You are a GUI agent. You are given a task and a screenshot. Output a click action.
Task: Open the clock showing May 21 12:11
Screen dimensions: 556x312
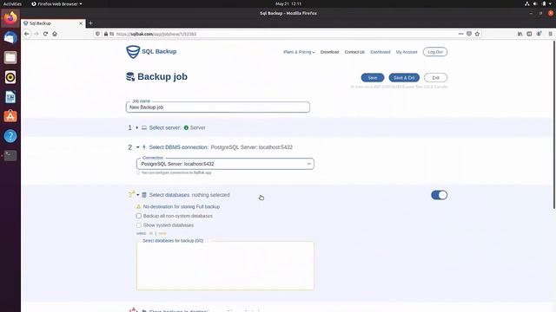(288, 3)
